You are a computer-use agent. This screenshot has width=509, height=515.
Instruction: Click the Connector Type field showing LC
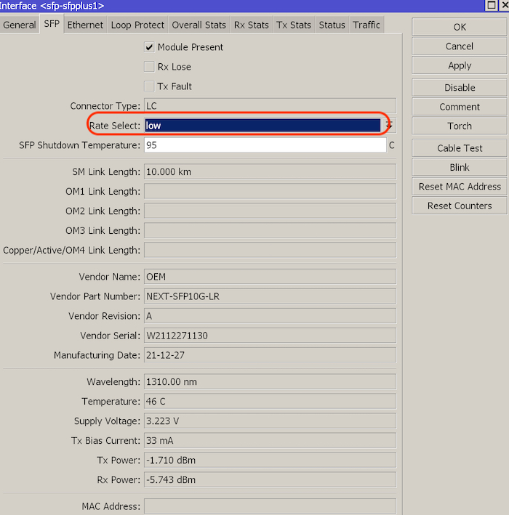click(x=270, y=106)
